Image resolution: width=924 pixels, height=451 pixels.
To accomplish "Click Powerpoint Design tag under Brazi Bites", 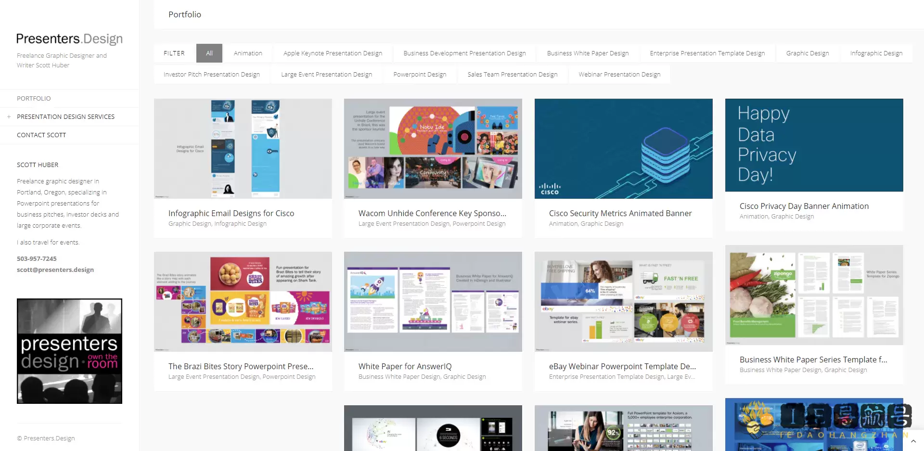I will click(289, 377).
